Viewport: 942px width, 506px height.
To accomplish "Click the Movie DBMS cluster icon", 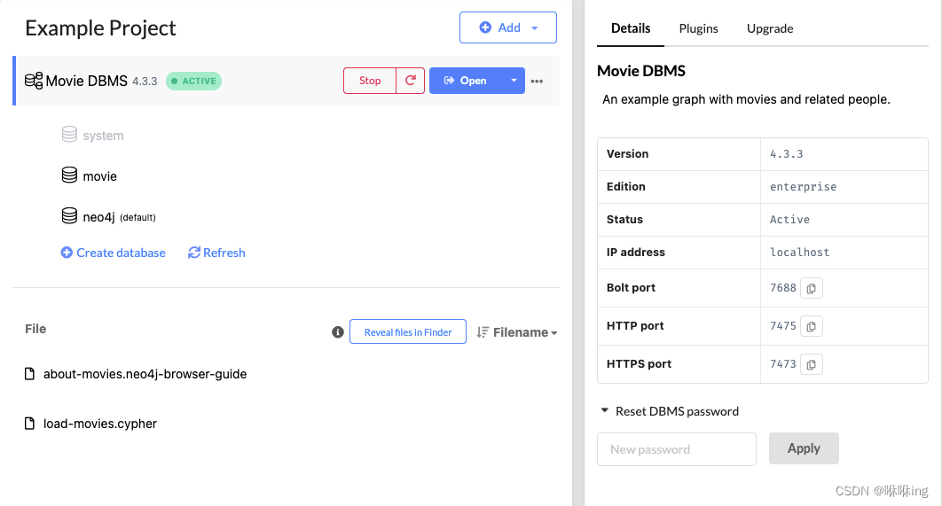I will pos(34,81).
